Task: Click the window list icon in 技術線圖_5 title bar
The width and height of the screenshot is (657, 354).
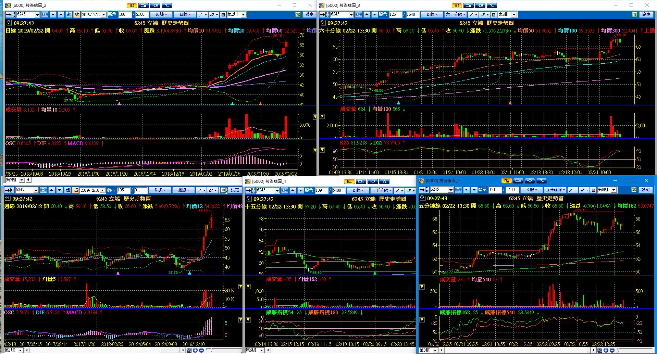Action: click(x=518, y=180)
